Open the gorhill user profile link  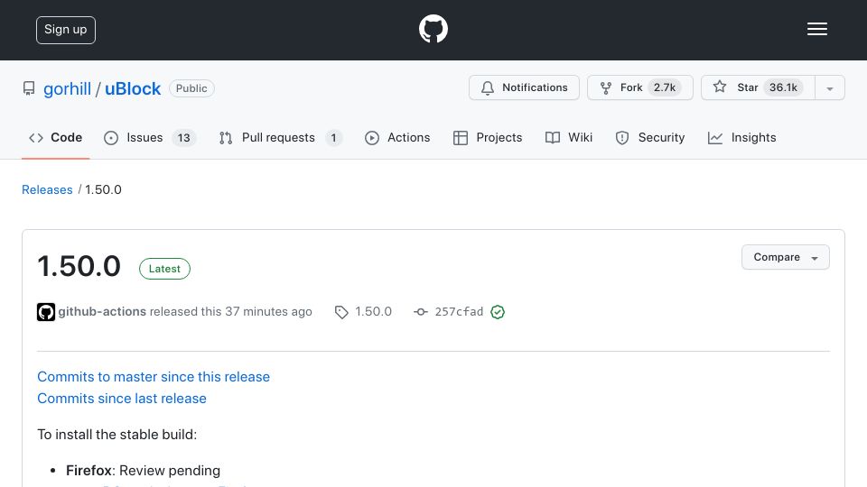[67, 88]
